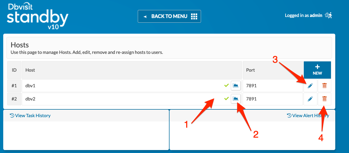
Task: Open the View Task History link
Action: click(x=30, y=116)
